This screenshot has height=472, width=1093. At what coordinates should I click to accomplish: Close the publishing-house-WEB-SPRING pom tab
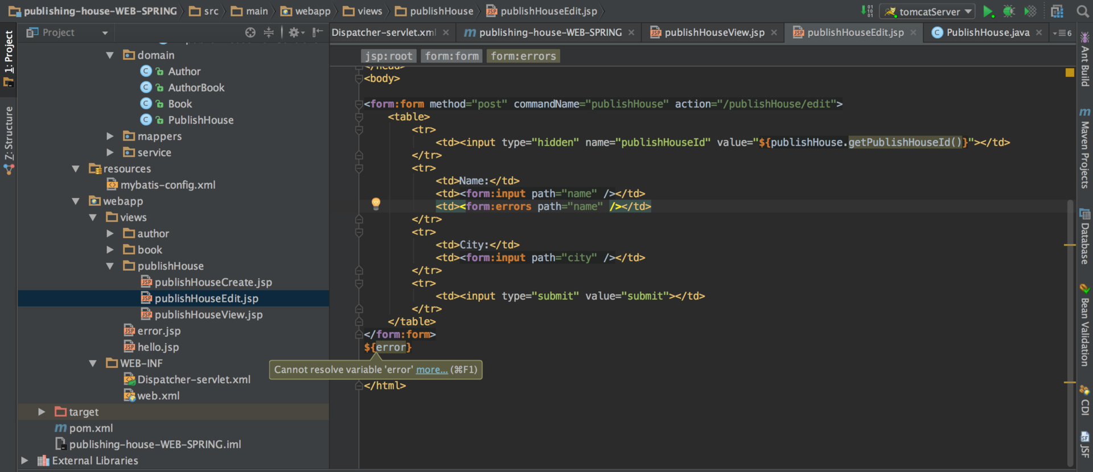(631, 33)
